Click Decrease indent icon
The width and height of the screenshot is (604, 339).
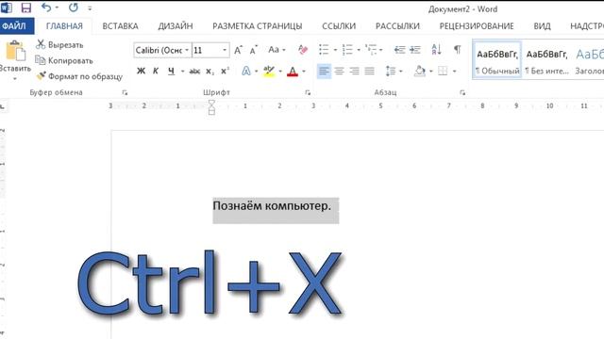point(399,50)
